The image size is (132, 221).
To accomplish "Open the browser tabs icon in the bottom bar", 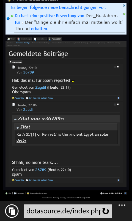I will pos(12,211).
